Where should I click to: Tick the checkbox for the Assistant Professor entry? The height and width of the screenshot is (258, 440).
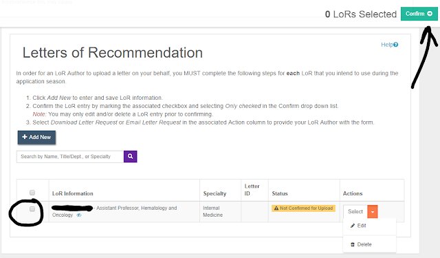click(32, 209)
